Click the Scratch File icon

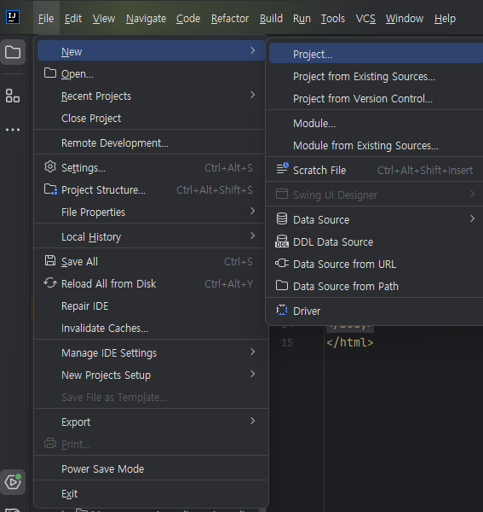point(282,168)
